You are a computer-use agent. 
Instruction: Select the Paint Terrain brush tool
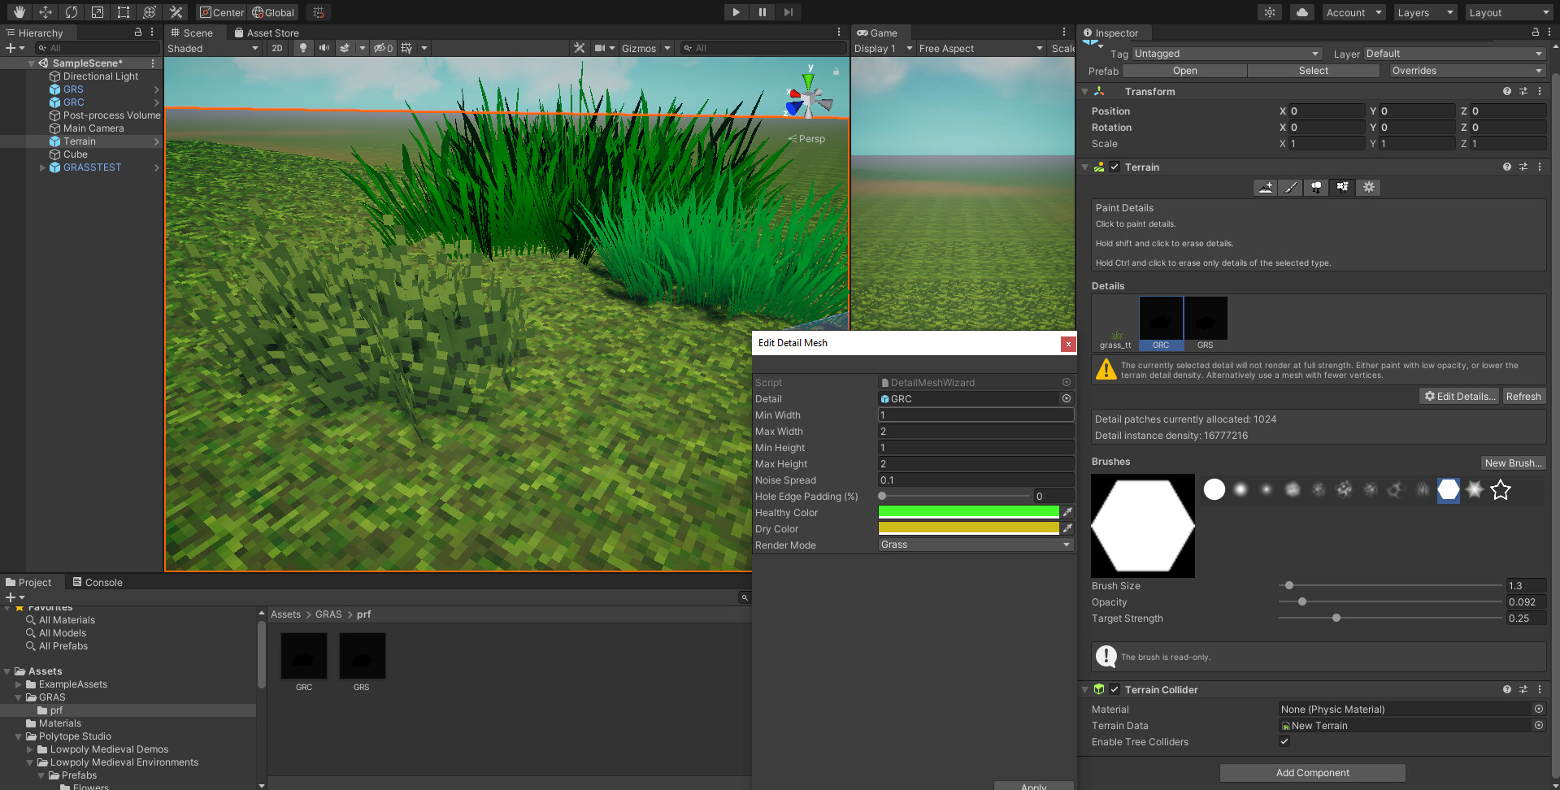click(1290, 187)
